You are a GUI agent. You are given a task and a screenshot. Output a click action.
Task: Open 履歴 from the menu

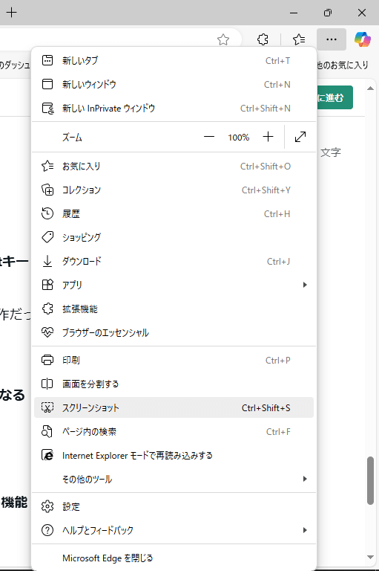(x=174, y=214)
